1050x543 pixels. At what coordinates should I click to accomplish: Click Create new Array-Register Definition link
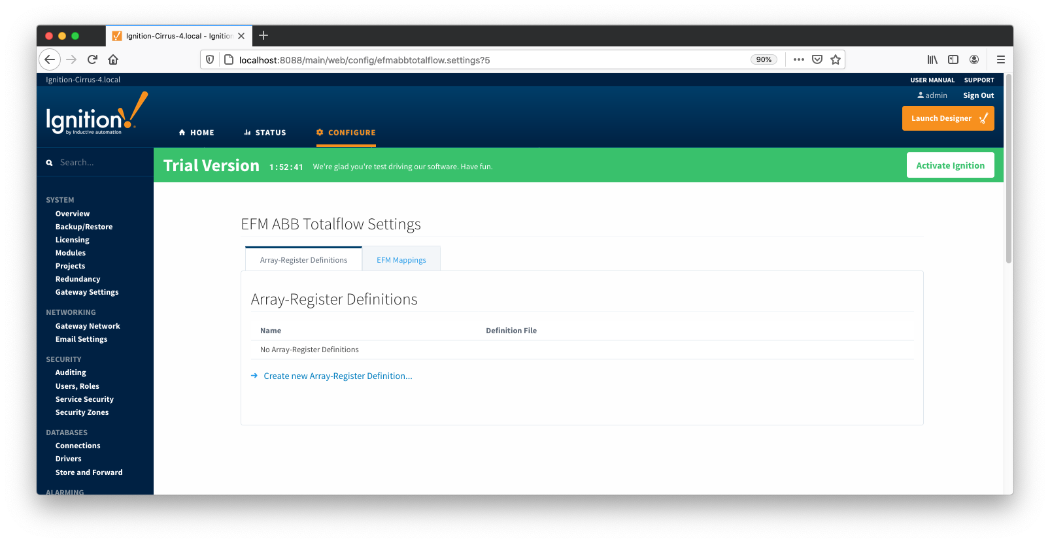point(337,376)
